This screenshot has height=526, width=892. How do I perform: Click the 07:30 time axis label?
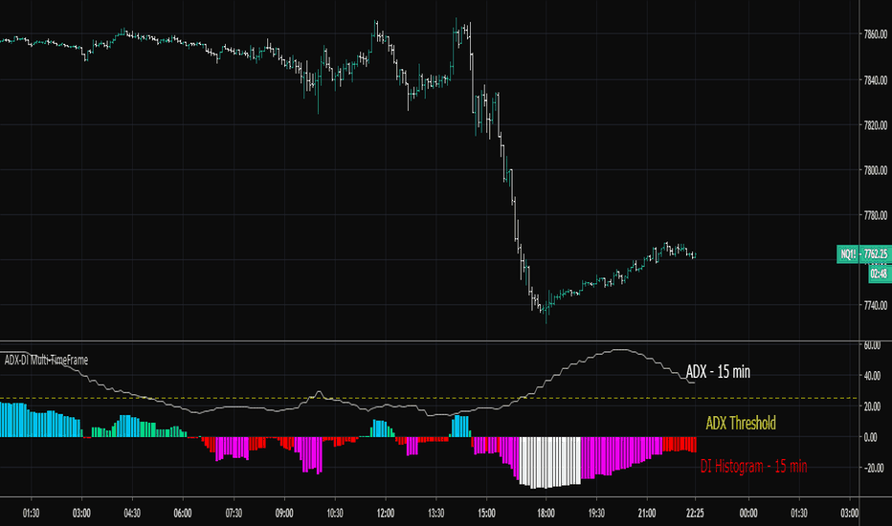tap(234, 514)
